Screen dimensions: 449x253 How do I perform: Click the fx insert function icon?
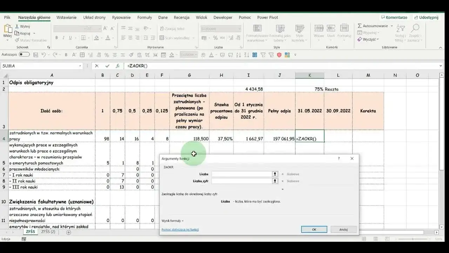(118, 66)
